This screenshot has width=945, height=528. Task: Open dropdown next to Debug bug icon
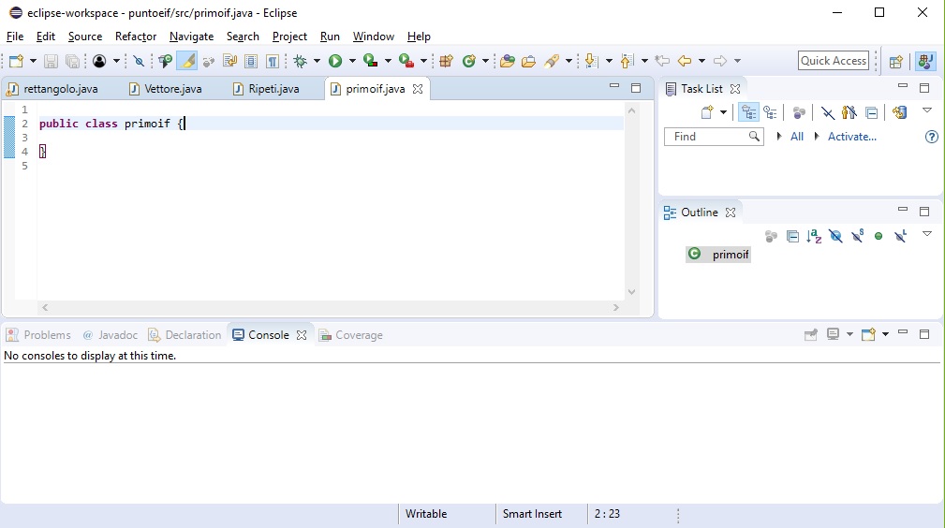tap(317, 61)
